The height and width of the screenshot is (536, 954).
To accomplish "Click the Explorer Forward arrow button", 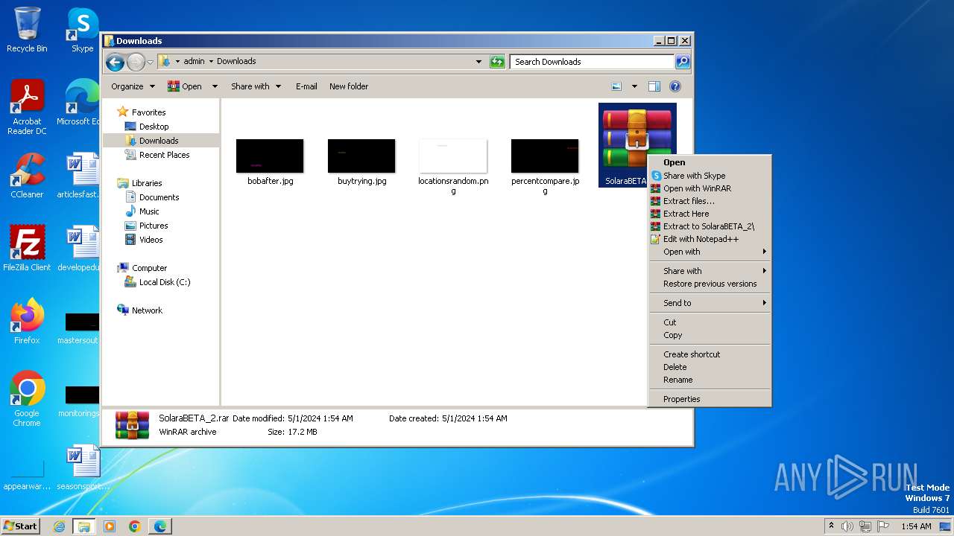I will 136,62.
